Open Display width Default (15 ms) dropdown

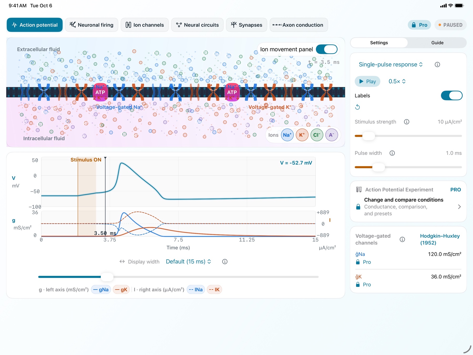tap(188, 262)
